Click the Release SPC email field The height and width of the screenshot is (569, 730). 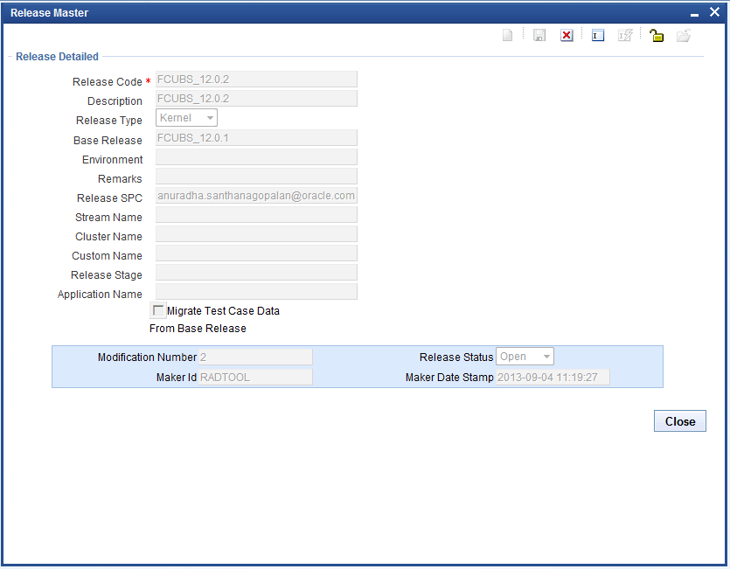pos(256,196)
